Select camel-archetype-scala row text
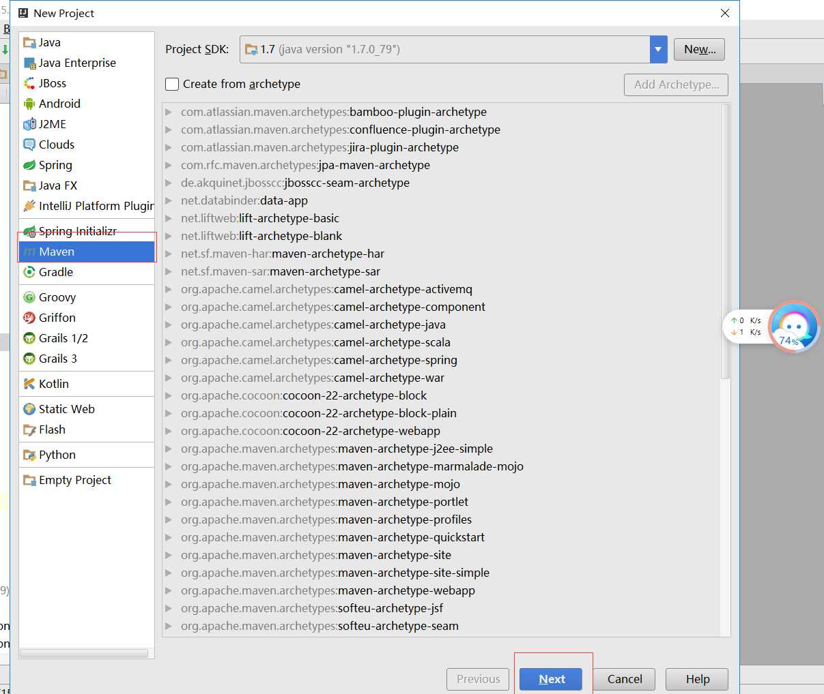Screen dimensions: 824x694 315,342
